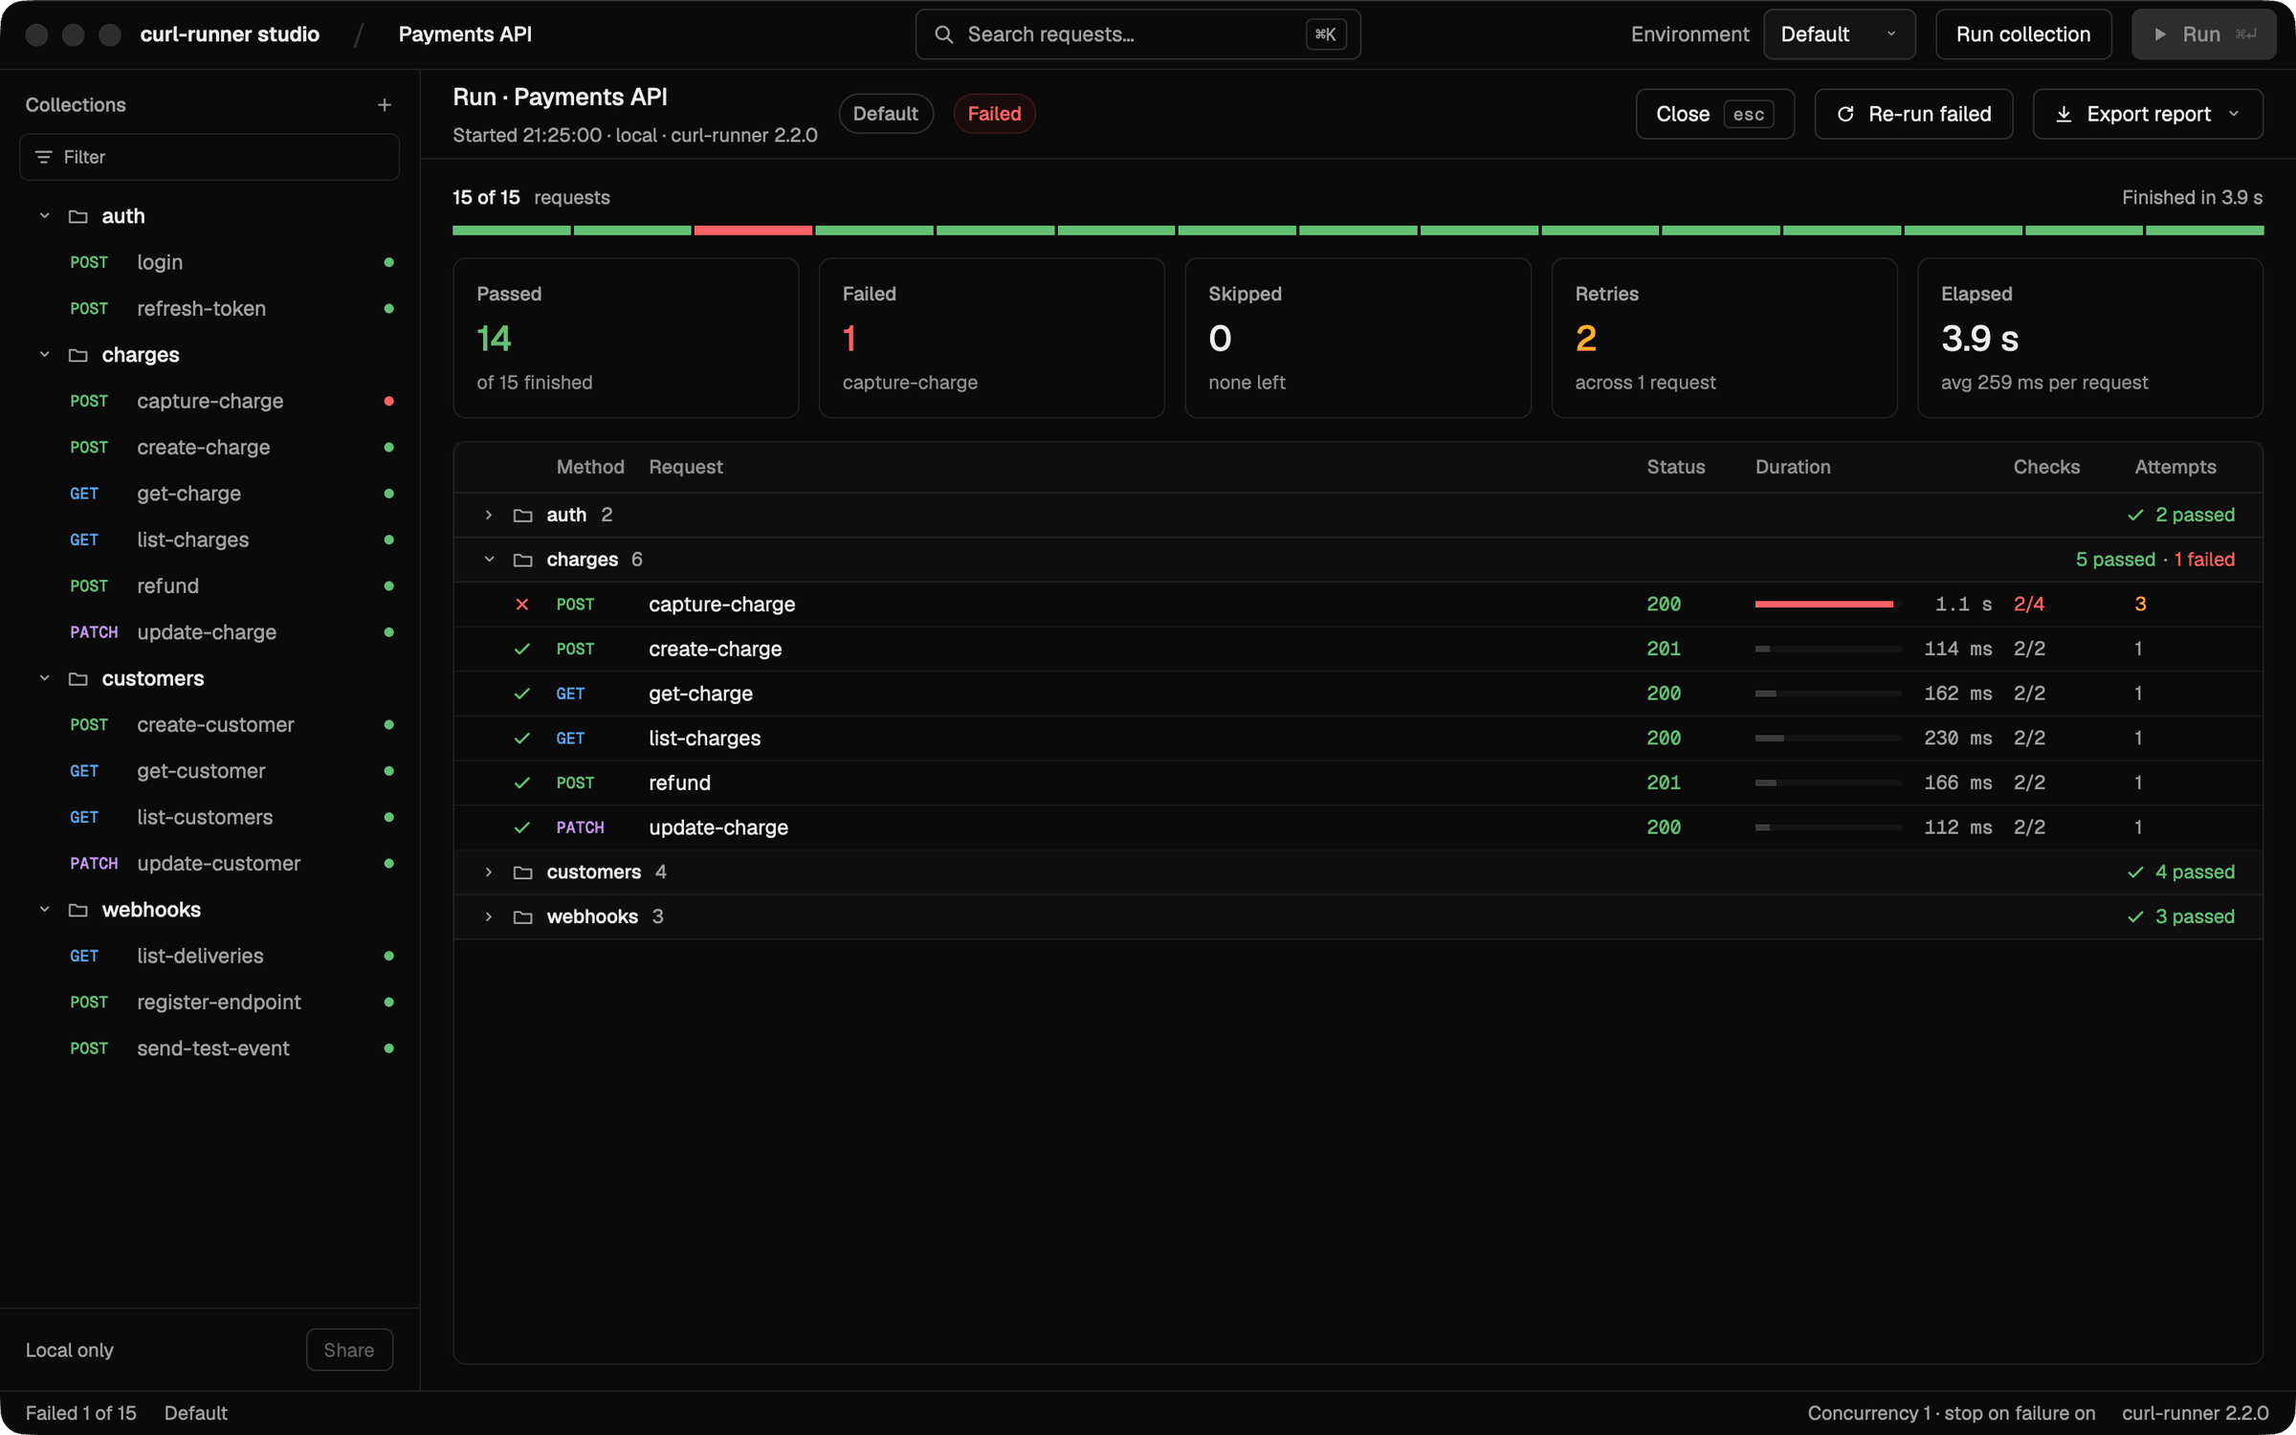Click the Failed card showing capture-charge
The height and width of the screenshot is (1435, 2296).
coord(991,338)
